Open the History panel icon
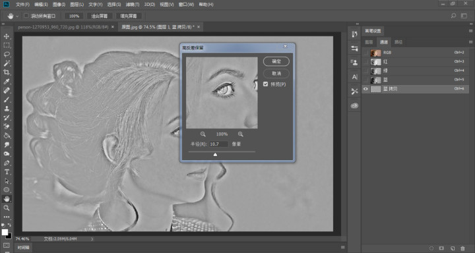Screen dimensions: 475x253 354,34
